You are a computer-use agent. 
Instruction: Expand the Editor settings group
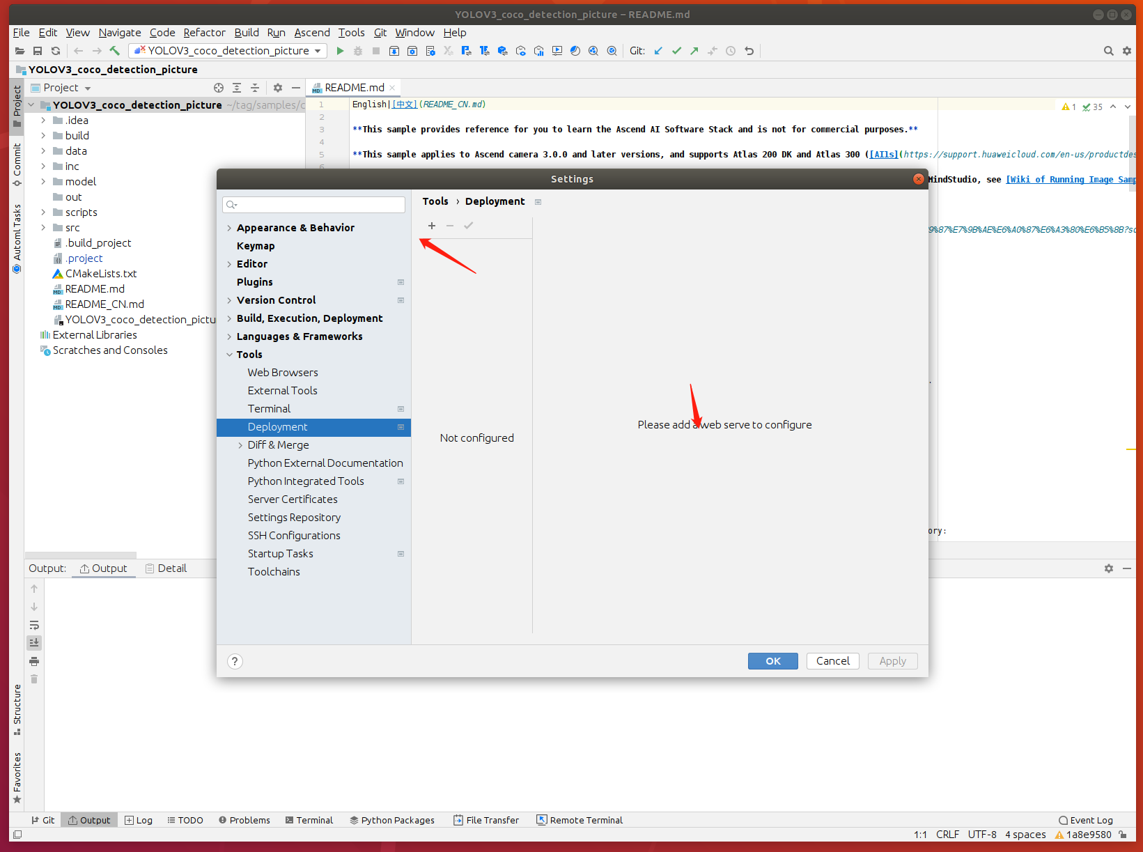(x=229, y=264)
